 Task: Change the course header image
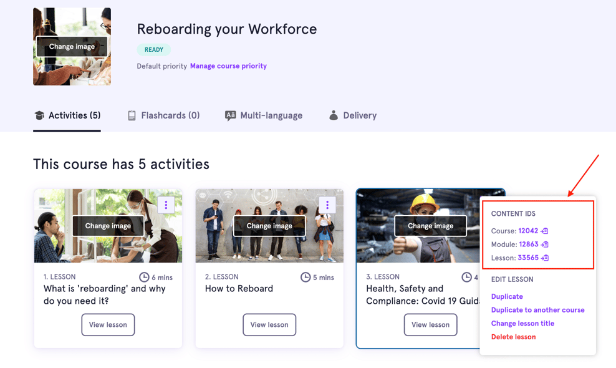tap(72, 47)
